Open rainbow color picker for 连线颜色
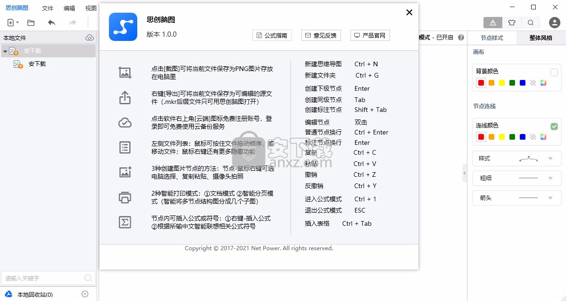This screenshot has height=301, width=566. [543, 137]
